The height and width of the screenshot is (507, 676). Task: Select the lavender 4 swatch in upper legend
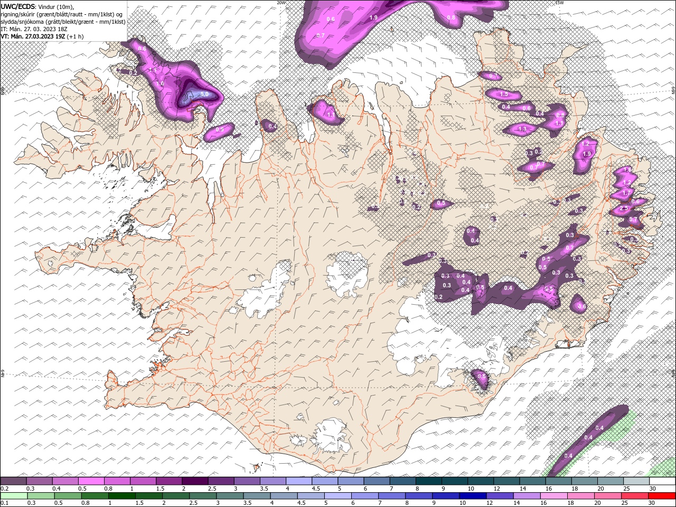click(298, 481)
